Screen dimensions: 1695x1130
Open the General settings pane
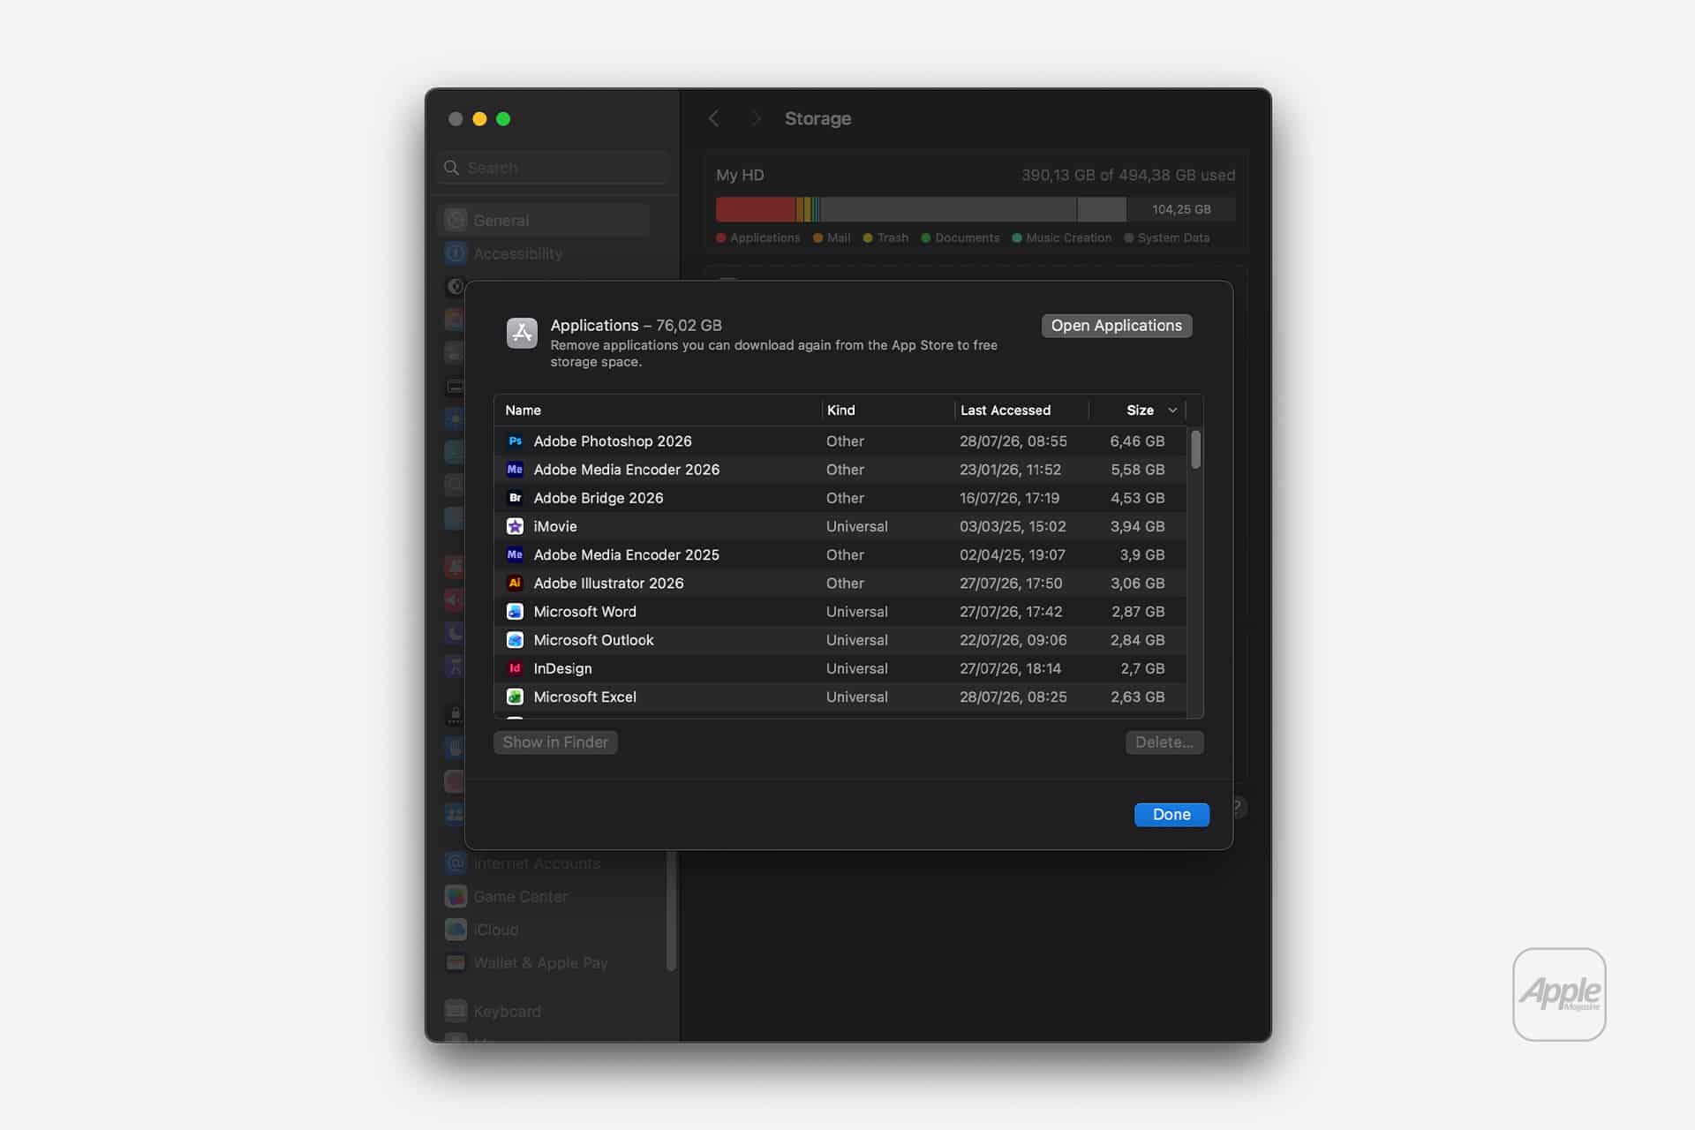(x=544, y=220)
